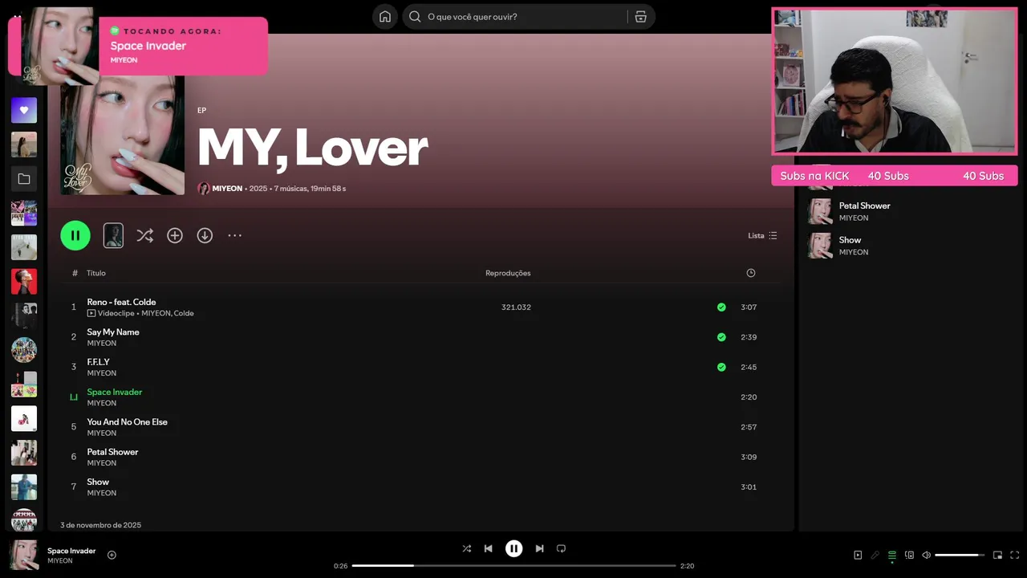The width and height of the screenshot is (1027, 578).
Task: Open the mini player icon
Action: (997, 555)
